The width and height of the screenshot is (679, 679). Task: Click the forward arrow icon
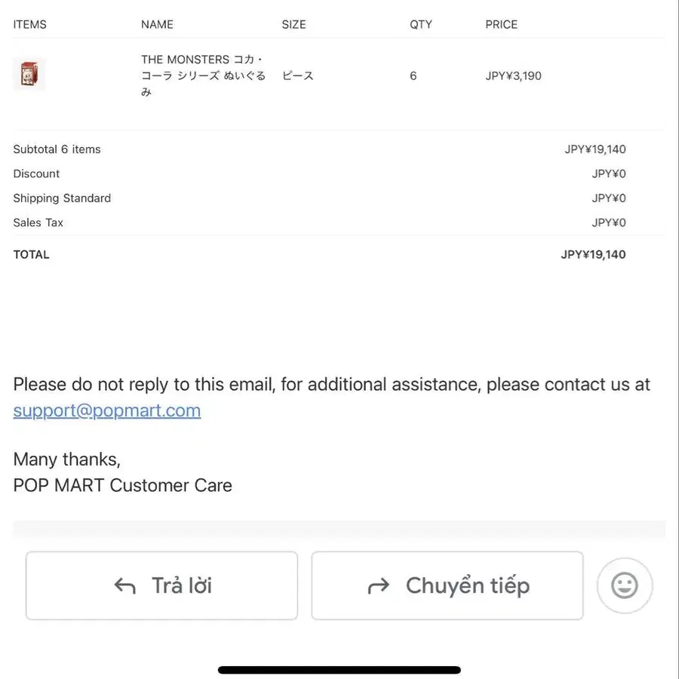(x=379, y=586)
